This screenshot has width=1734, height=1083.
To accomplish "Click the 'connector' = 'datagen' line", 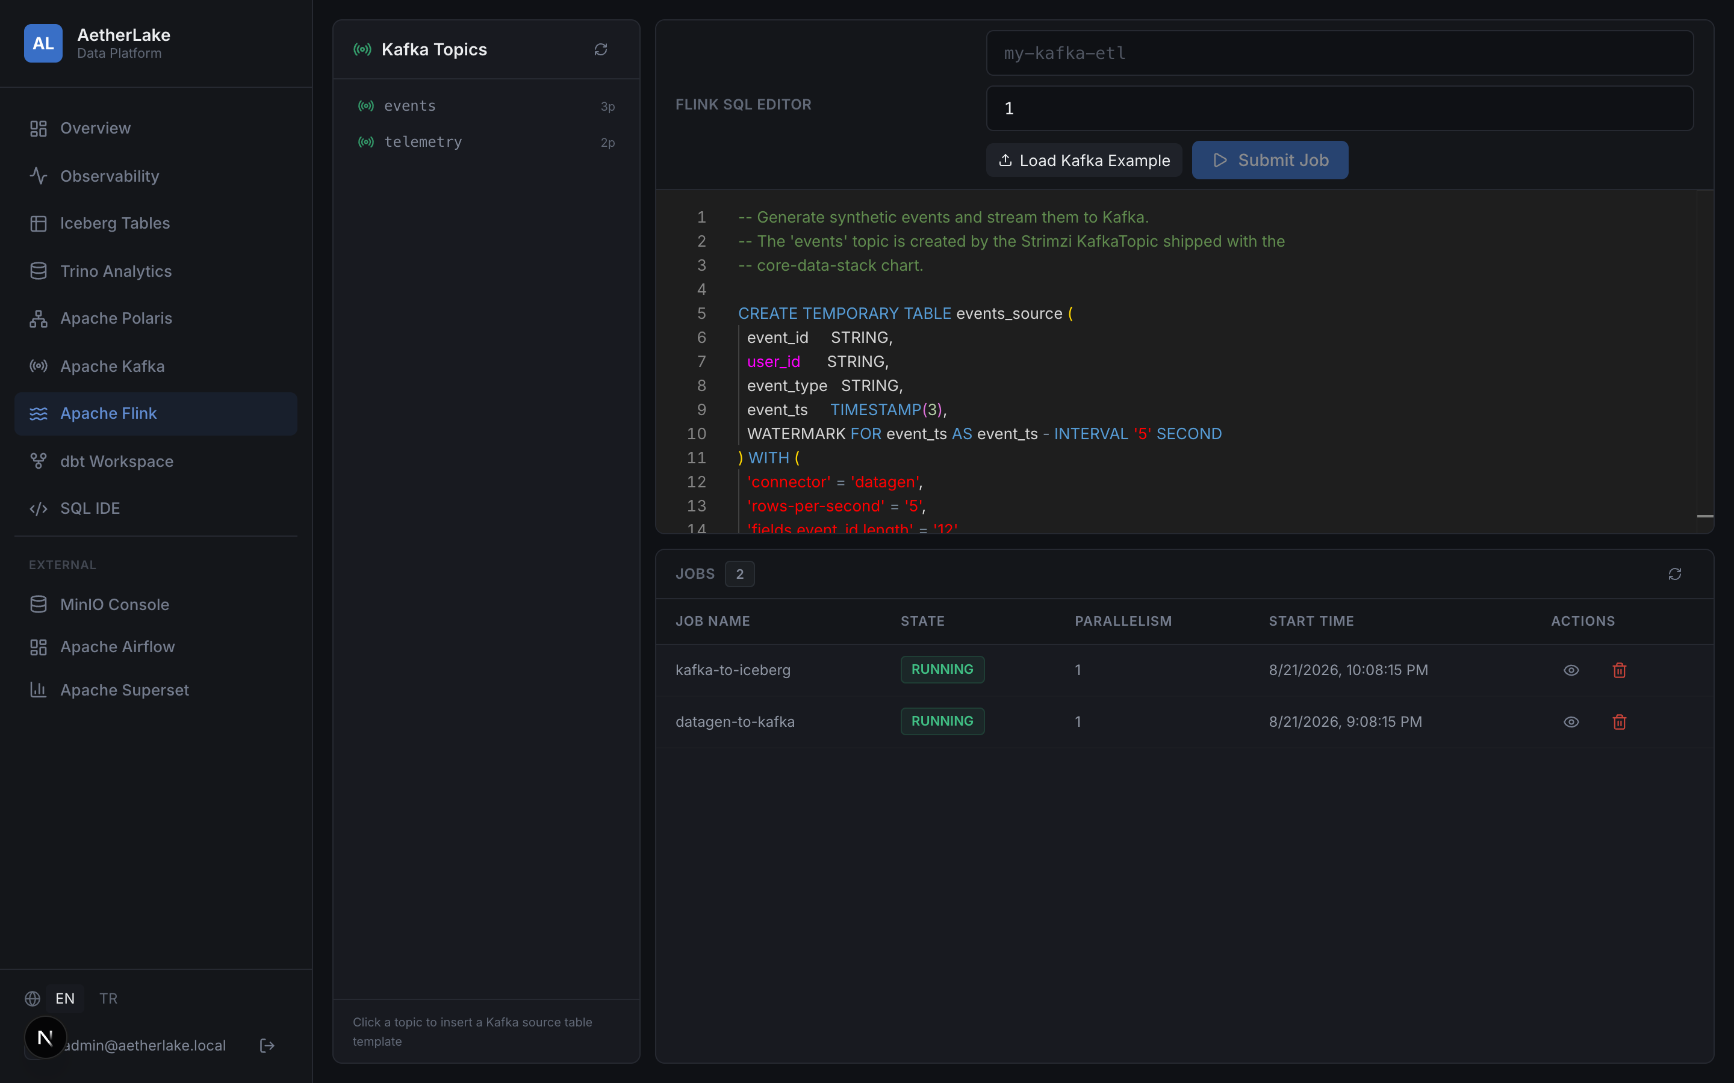I will [834, 482].
